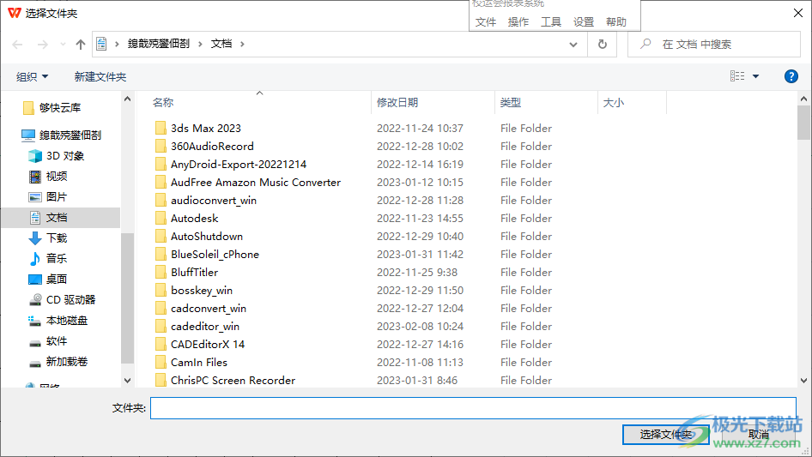Sort by the 修改日期 column header
This screenshot has height=457, width=812.
coord(397,103)
